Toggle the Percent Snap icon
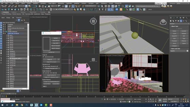Screen dimensions: 190x107 [x=76, y=6]
